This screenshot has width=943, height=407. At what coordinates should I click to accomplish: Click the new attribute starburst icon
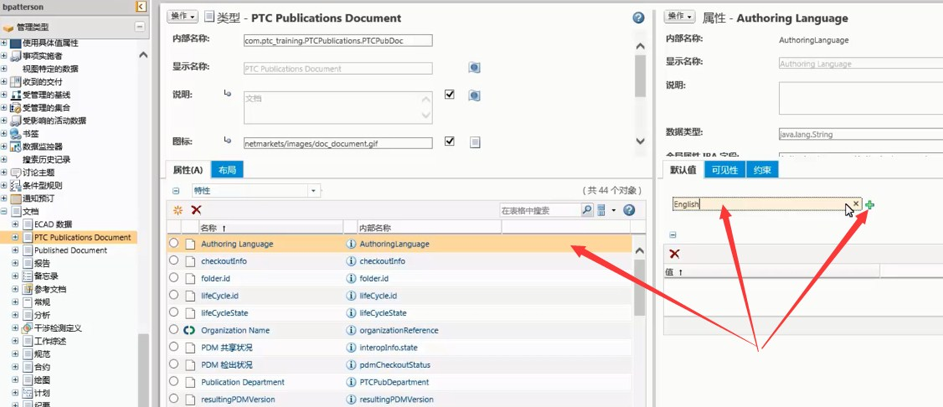(178, 210)
